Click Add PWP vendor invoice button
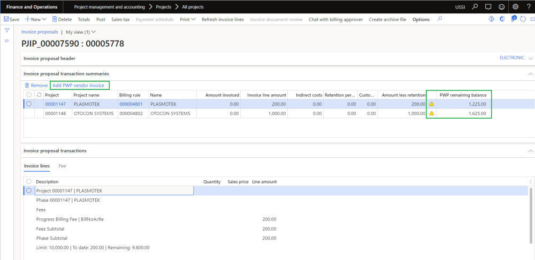Image resolution: width=535 pixels, height=260 pixels. [79, 86]
